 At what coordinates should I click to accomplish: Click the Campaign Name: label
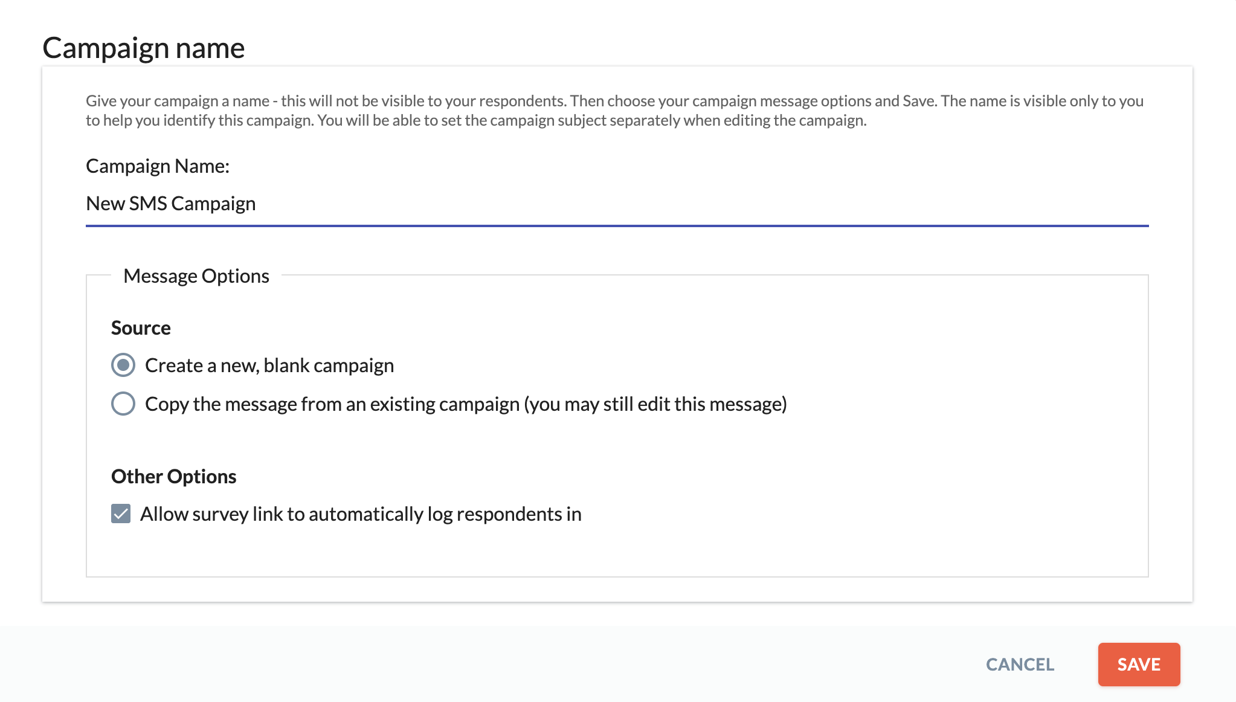(x=158, y=166)
